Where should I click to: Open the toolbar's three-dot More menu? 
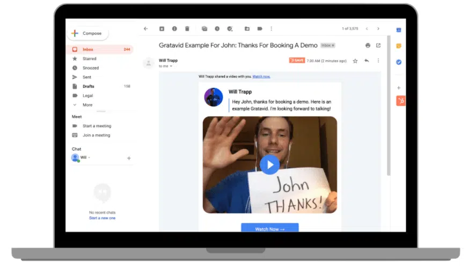[271, 28]
